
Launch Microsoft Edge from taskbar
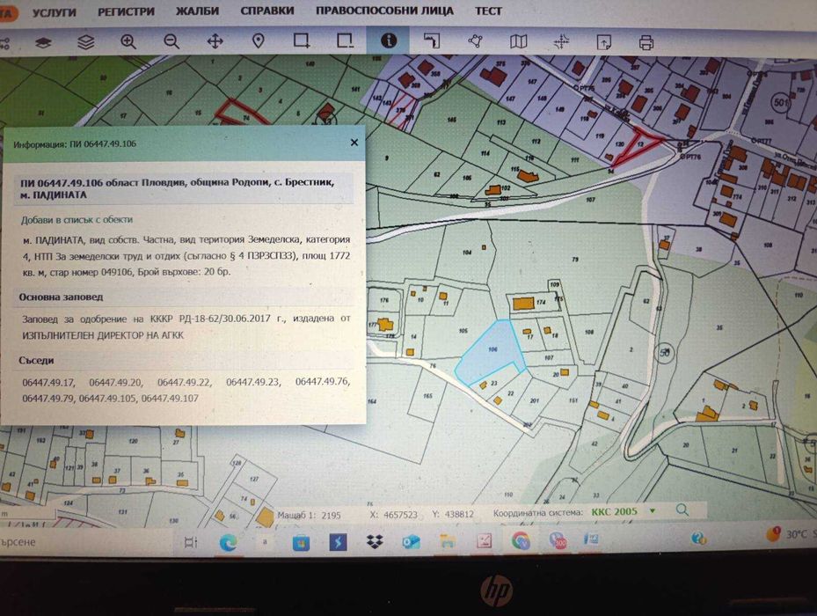pyautogui.click(x=229, y=542)
